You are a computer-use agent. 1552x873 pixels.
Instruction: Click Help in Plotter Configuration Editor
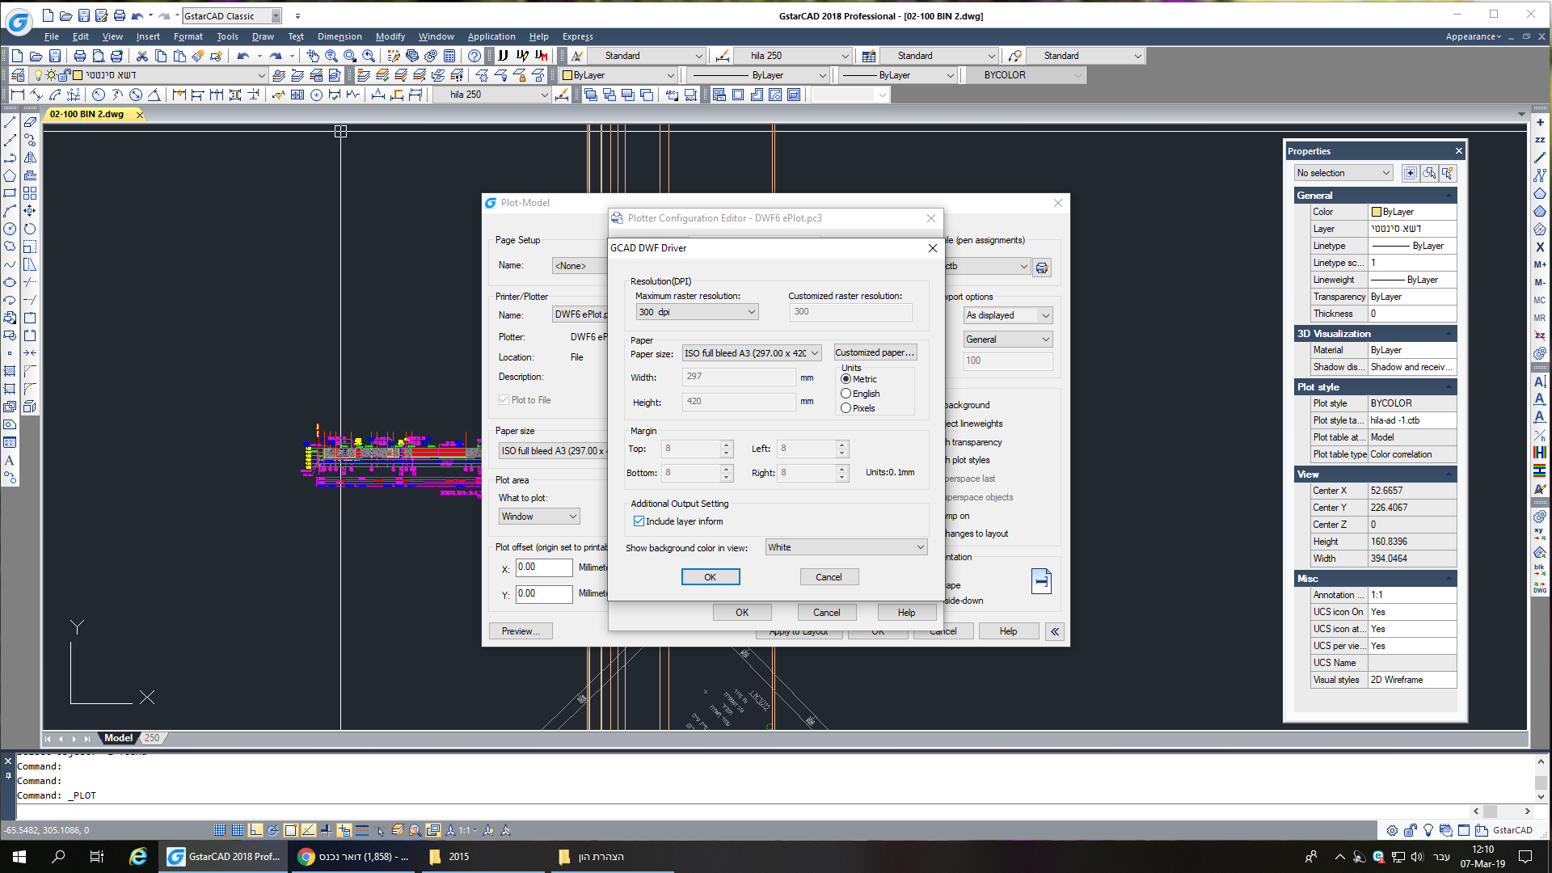click(x=906, y=613)
